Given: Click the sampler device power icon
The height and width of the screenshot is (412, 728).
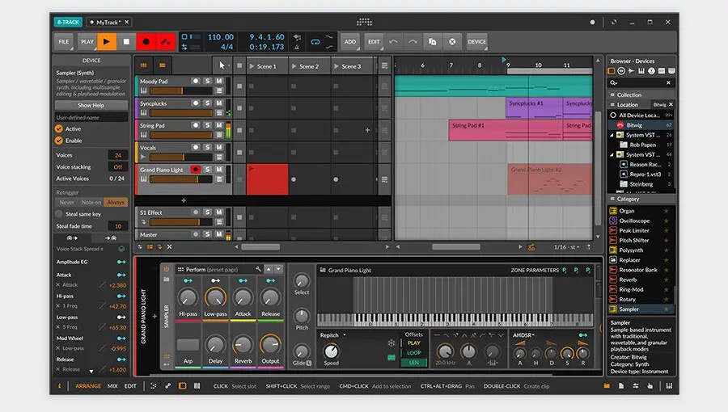Looking at the screenshot, I should click(166, 269).
